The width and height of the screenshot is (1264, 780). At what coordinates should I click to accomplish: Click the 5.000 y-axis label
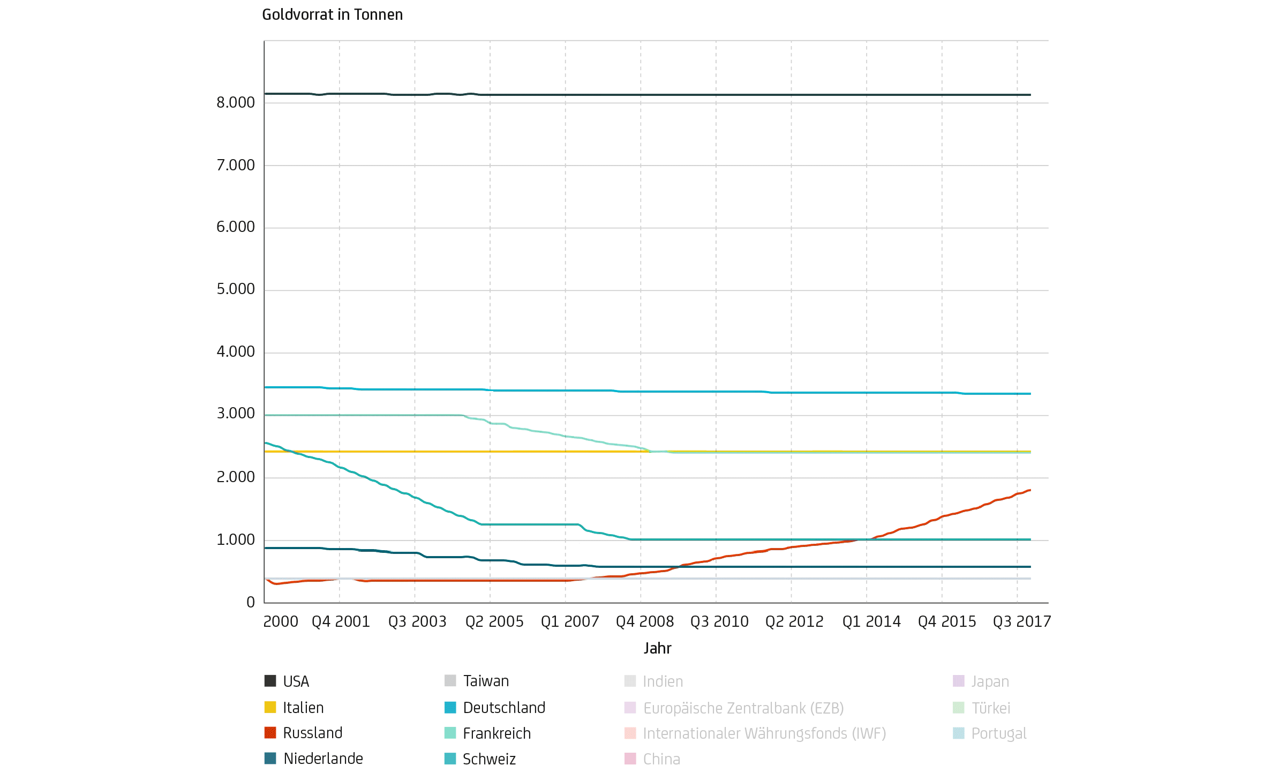[236, 289]
